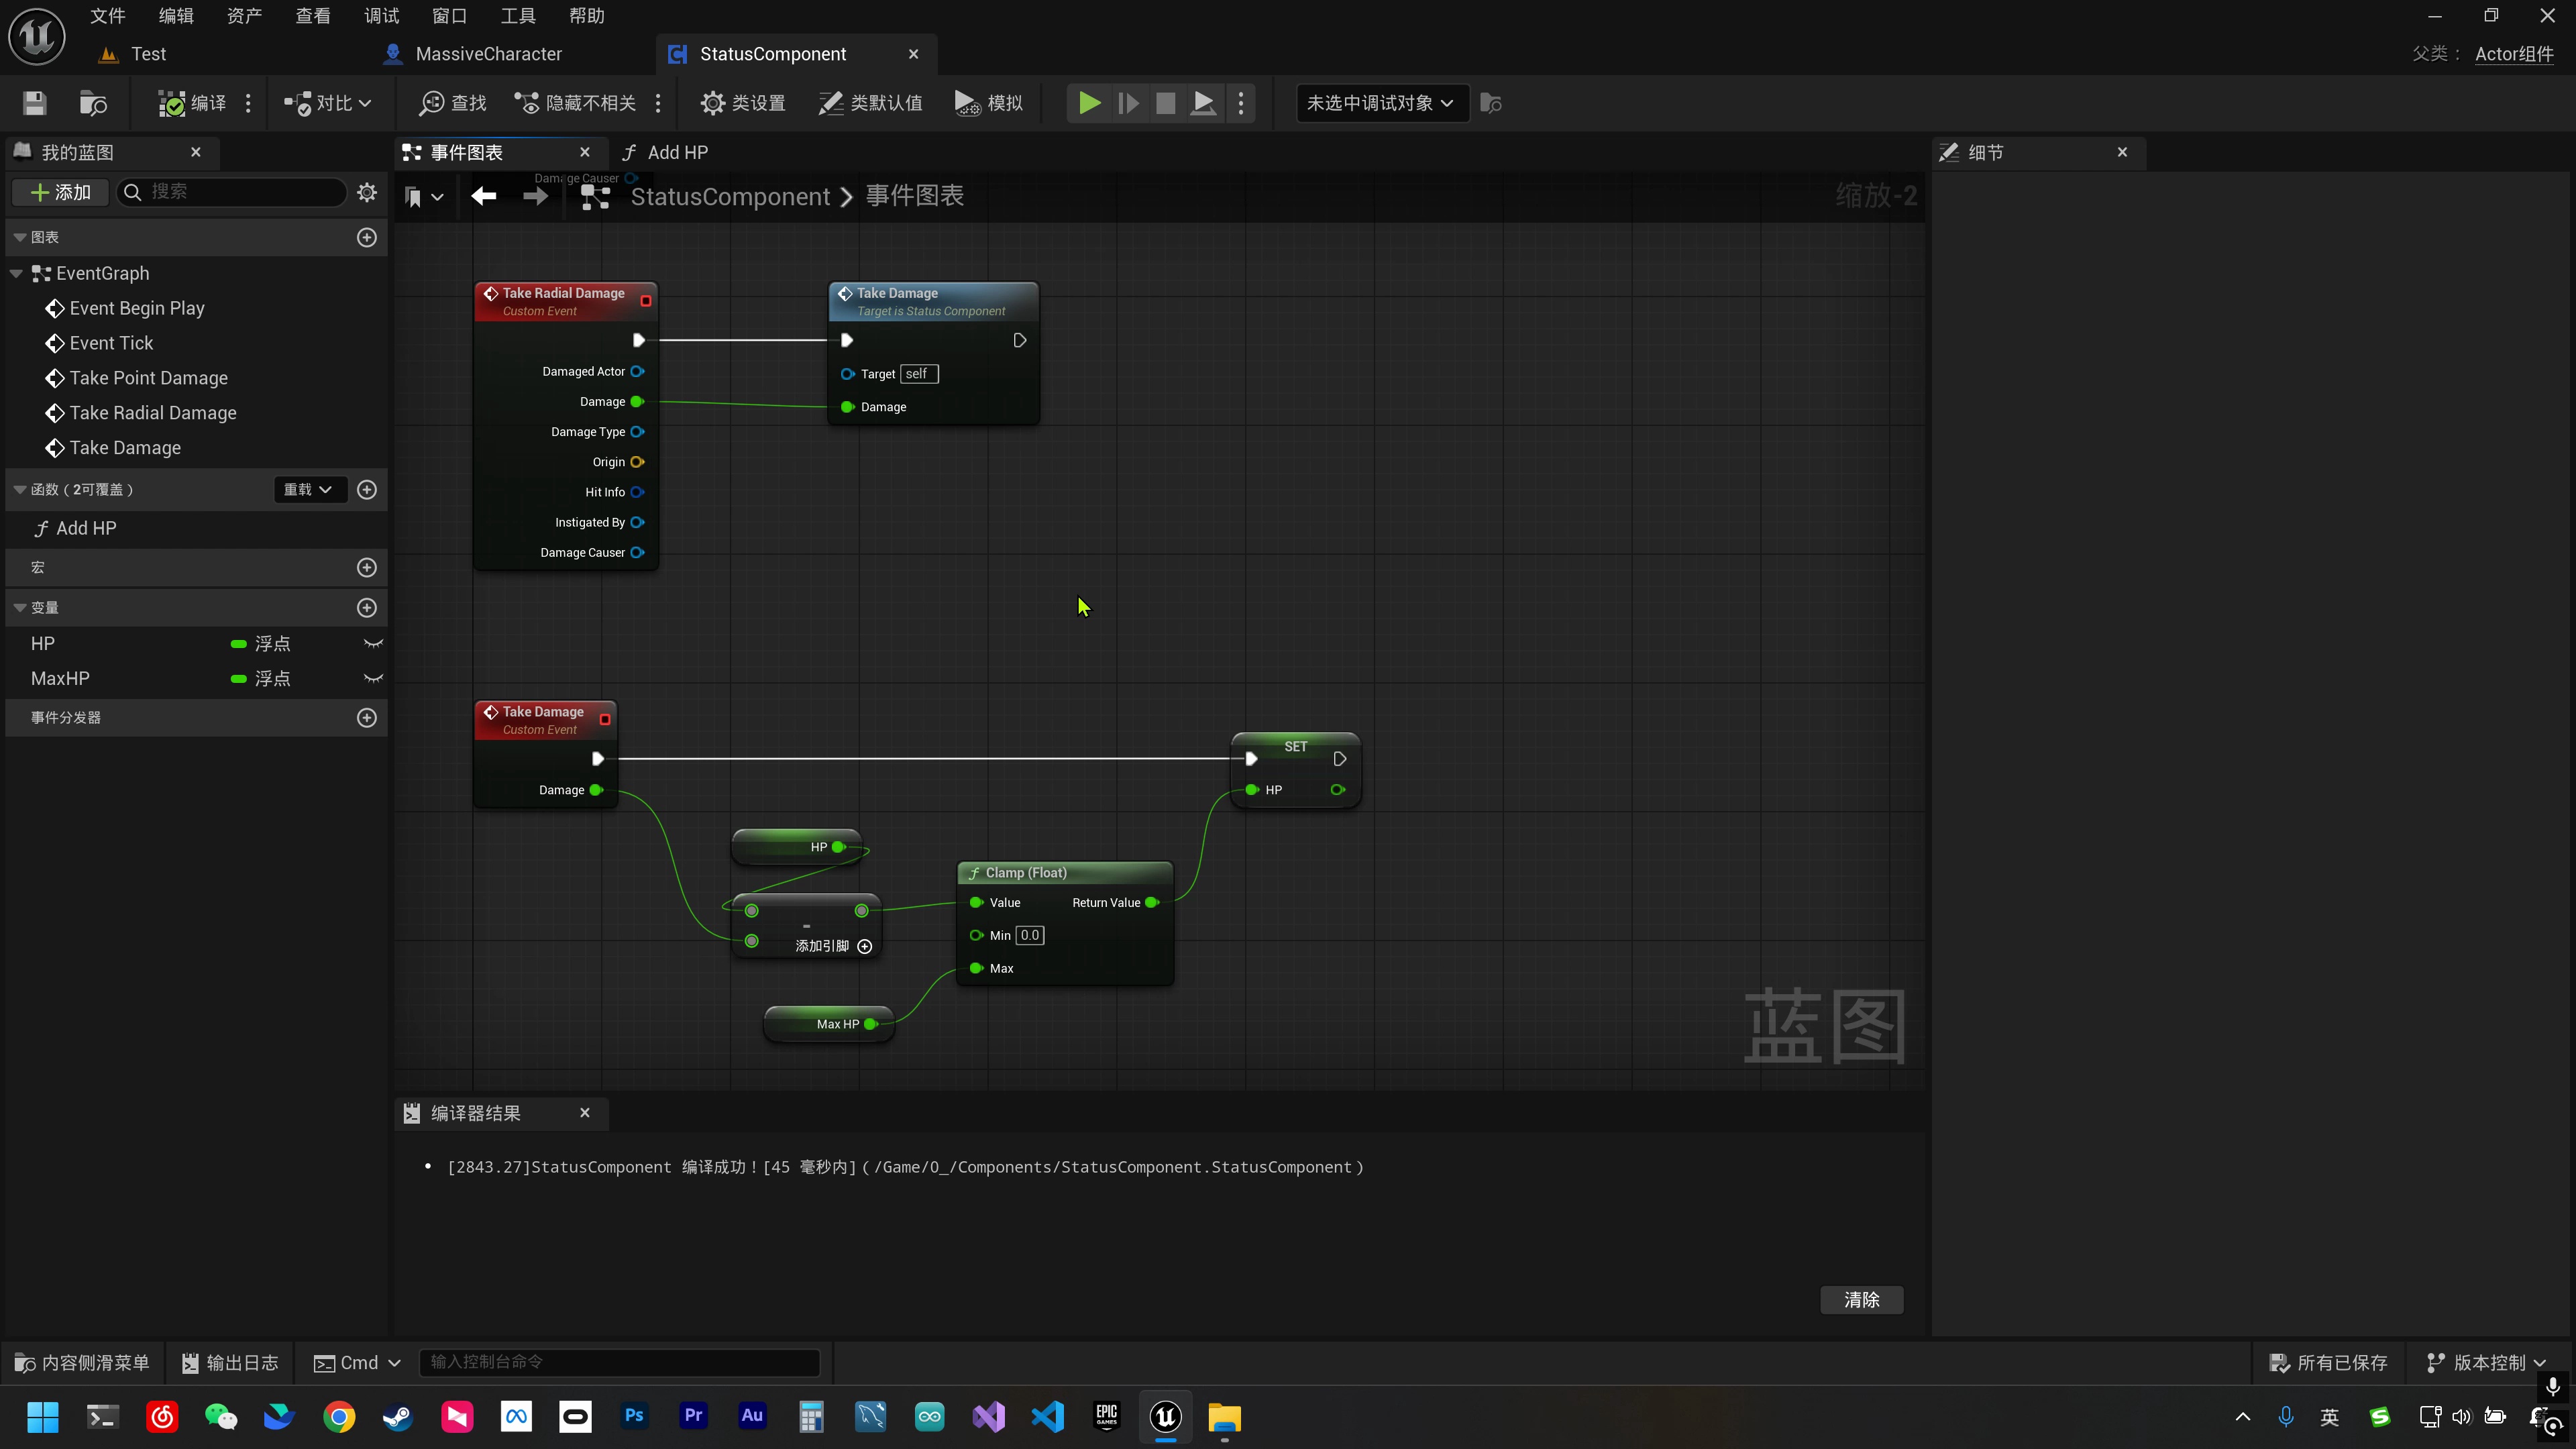Compile the StatusComponent blueprint
Viewport: 2576px width, 1449px height.
click(x=192, y=103)
